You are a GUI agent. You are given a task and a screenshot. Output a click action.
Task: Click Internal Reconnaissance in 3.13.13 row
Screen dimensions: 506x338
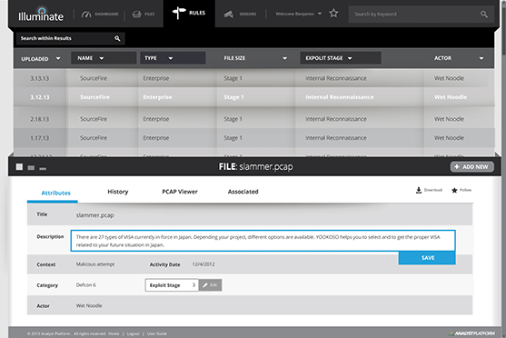tap(336, 78)
